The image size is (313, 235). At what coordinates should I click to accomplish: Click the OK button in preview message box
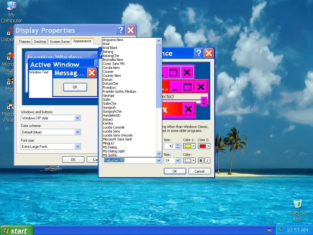[75, 87]
